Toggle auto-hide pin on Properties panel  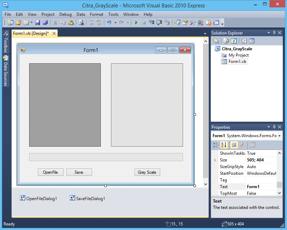point(274,127)
